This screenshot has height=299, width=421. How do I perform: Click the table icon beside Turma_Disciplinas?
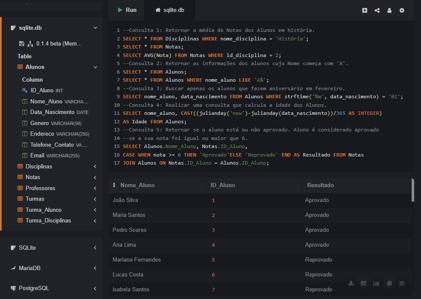click(20, 221)
